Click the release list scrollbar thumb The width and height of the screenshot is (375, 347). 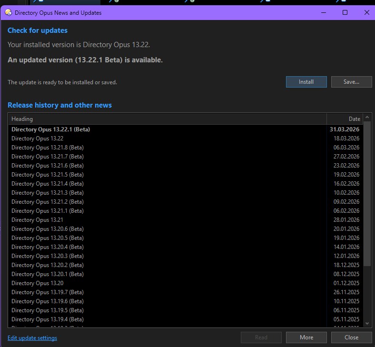pos(367,195)
